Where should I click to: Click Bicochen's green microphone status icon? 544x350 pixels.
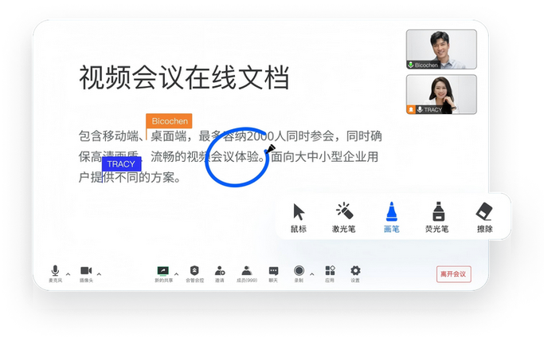click(x=411, y=65)
